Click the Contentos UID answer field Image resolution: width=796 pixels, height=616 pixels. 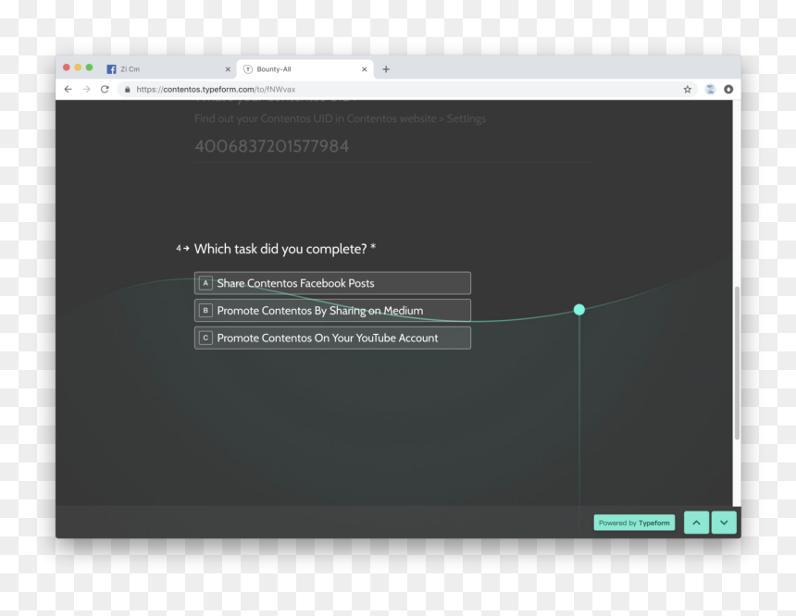click(x=393, y=147)
